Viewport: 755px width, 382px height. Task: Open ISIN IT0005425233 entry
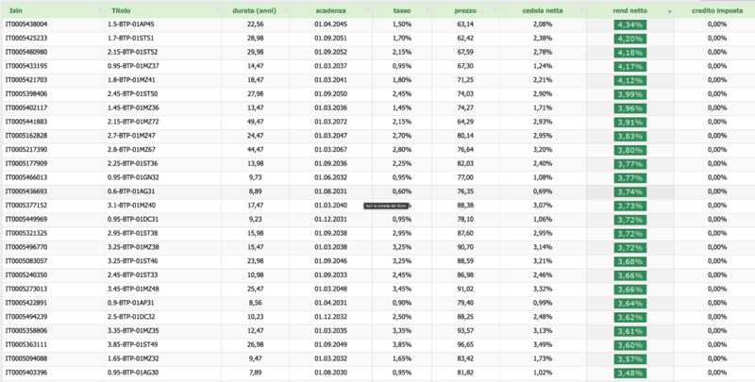pyautogui.click(x=27, y=38)
